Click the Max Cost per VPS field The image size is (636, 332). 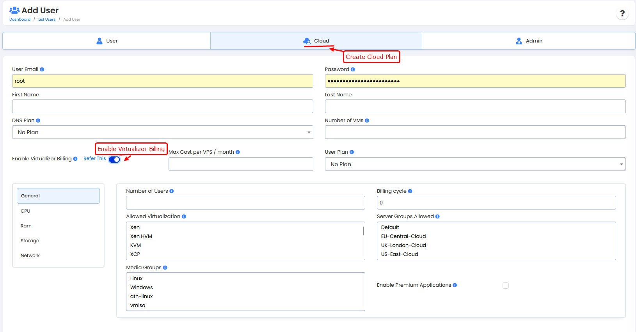[x=241, y=164]
